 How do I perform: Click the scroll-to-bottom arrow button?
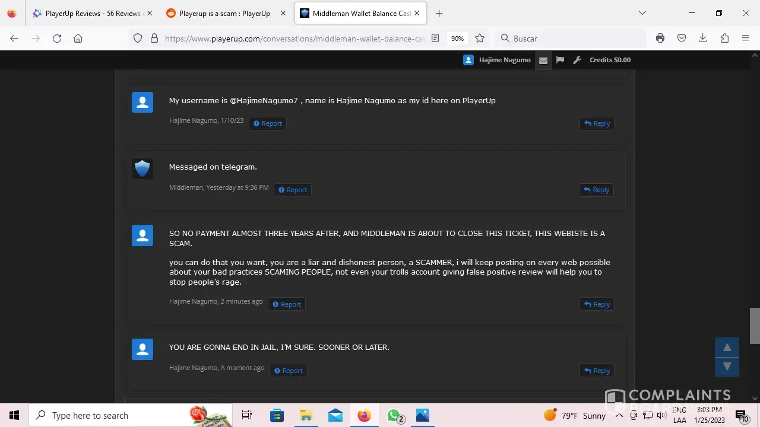click(727, 367)
